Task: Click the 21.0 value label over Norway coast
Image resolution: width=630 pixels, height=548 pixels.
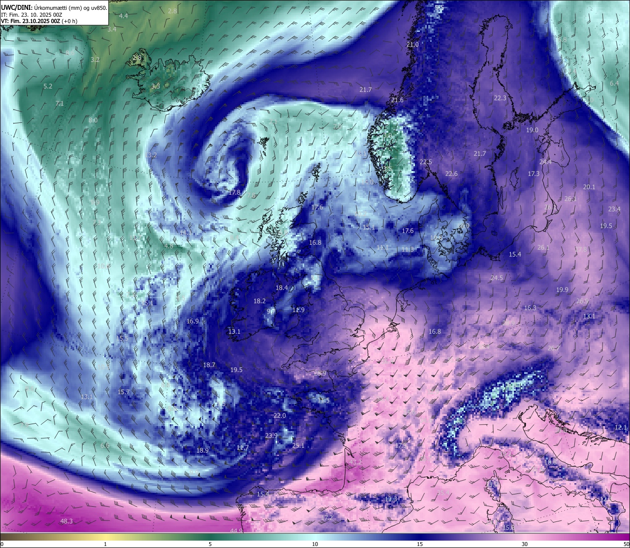Action: [412, 45]
